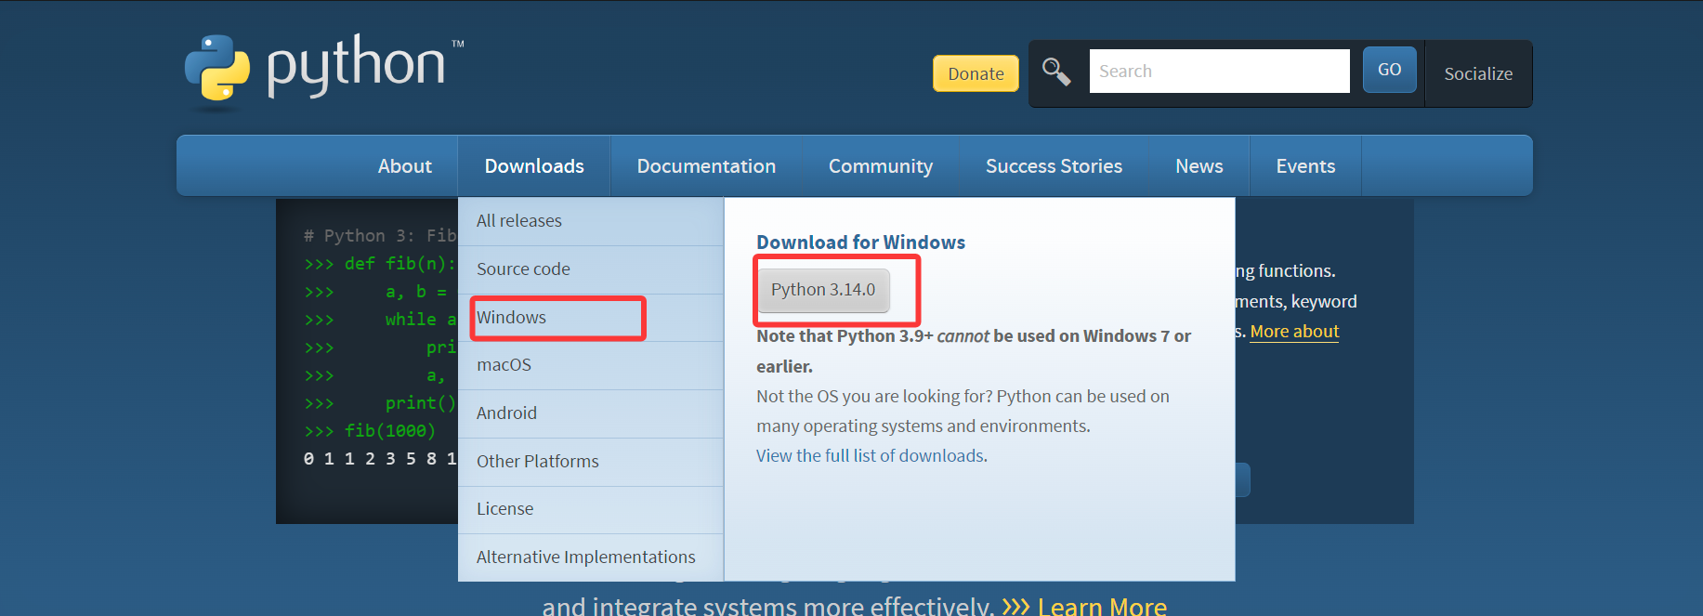
Task: Follow the Learn More link
Action: (x=1101, y=606)
